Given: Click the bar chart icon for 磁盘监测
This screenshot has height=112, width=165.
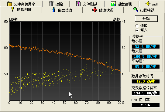Looking at the screenshot, I should [113, 4].
